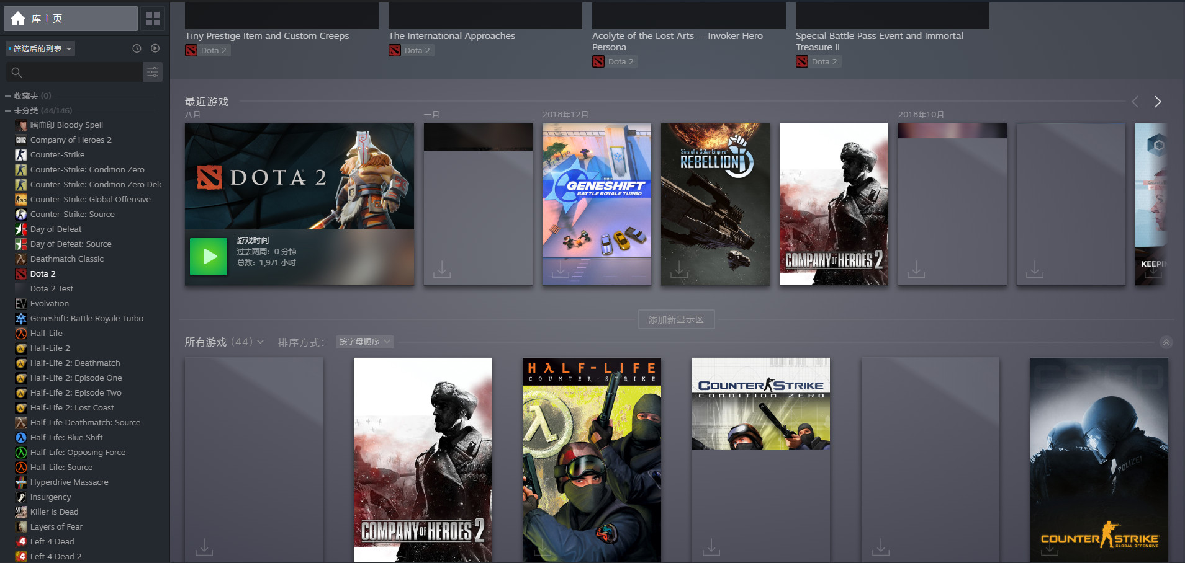1185x563 pixels.
Task: Open Company of Heroes 2 recent cover
Action: [x=834, y=204]
